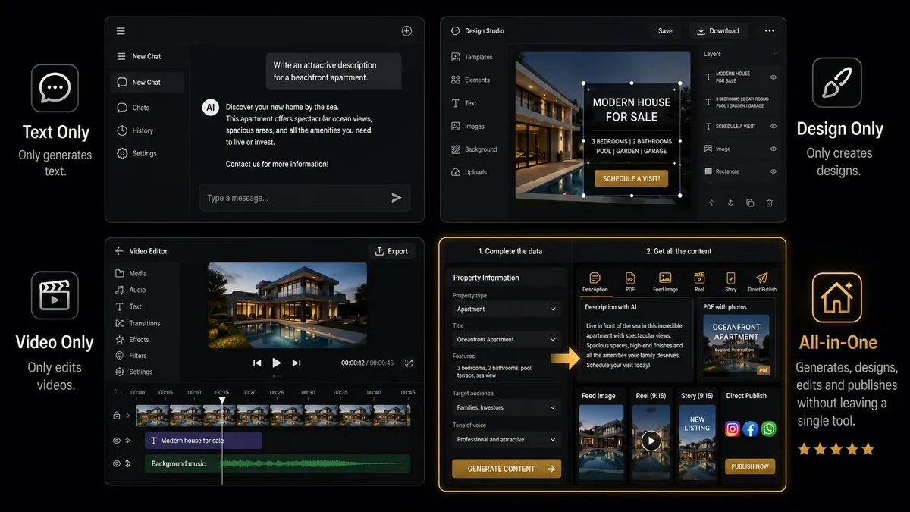Hide the Rectangle layer
The width and height of the screenshot is (910, 512).
(773, 171)
